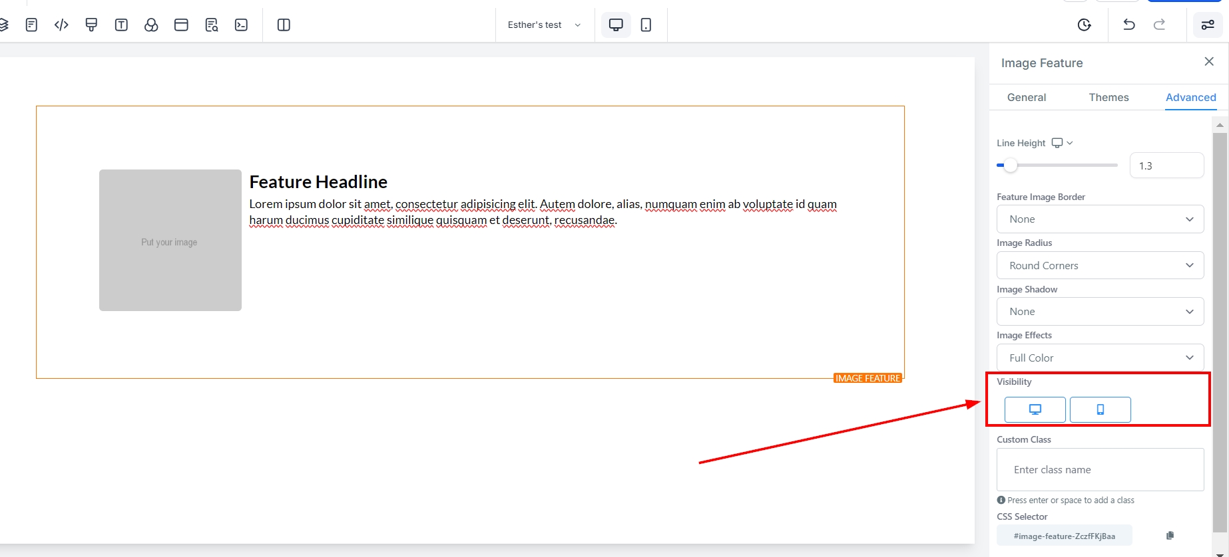Close the Image Feature panel
1229x557 pixels.
tap(1209, 62)
